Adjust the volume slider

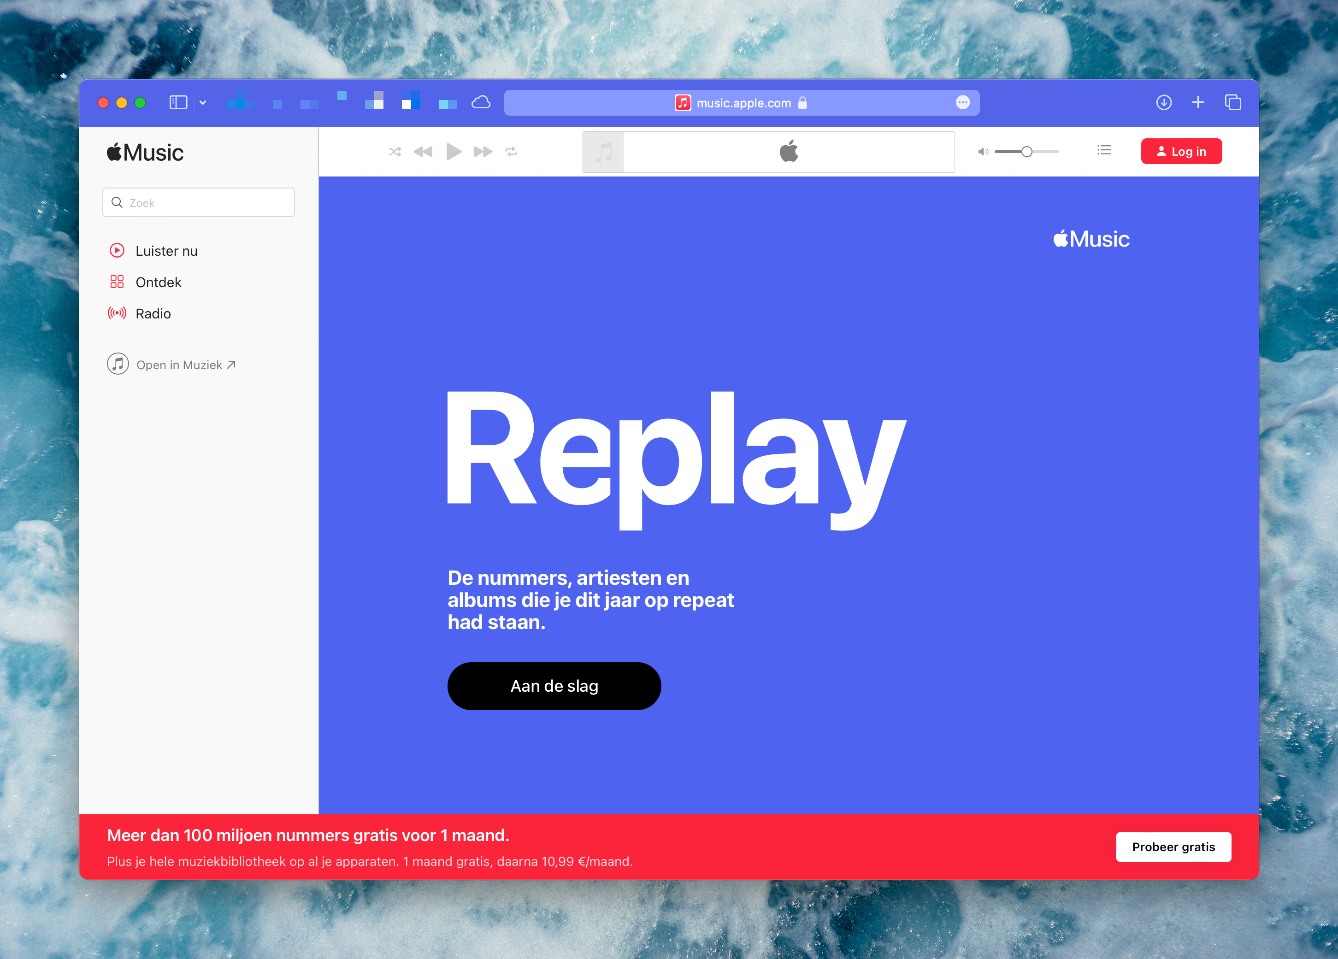point(1026,151)
